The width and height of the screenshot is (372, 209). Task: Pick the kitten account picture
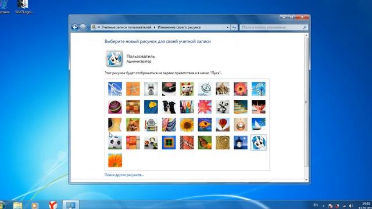click(x=223, y=89)
